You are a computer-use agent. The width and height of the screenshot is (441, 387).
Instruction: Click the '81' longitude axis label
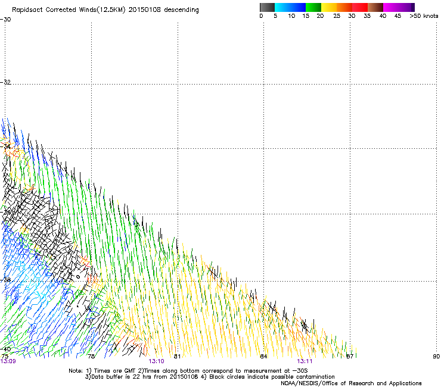point(177,357)
